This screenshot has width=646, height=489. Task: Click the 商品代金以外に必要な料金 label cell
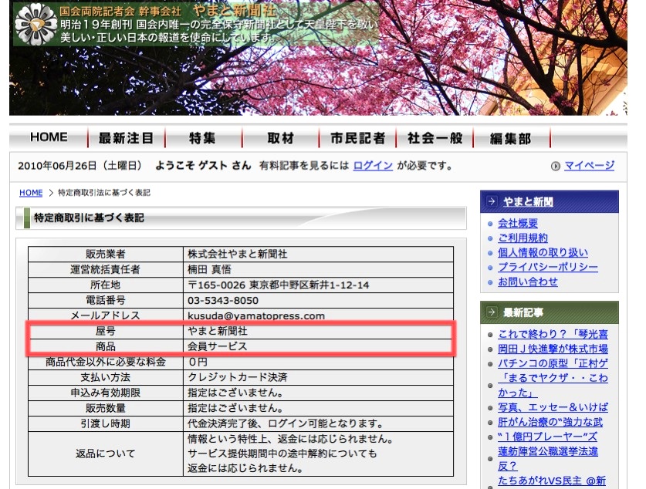[x=106, y=363]
